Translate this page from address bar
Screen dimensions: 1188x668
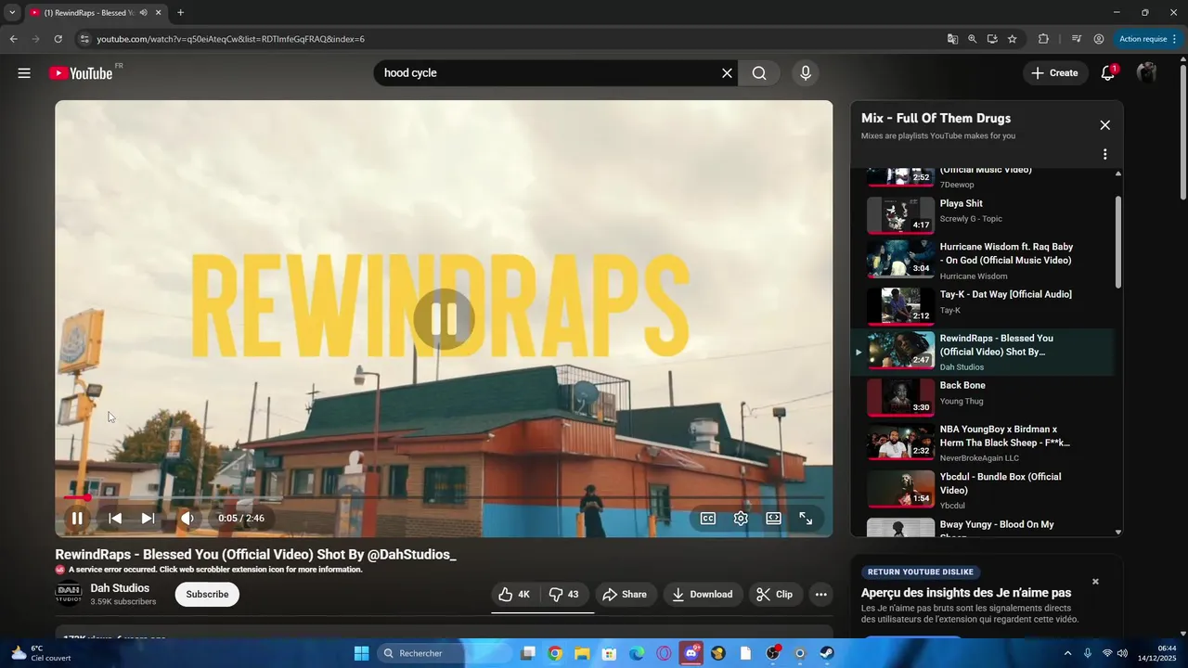pos(952,39)
